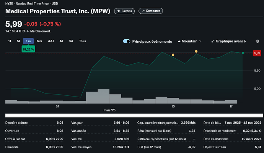Select the 5J time range
264x153 pixels.
tap(18, 41)
